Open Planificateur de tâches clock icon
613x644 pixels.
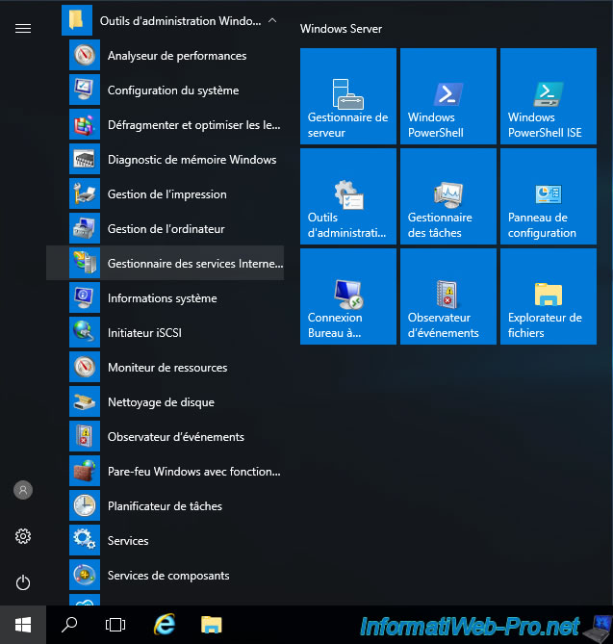[85, 505]
